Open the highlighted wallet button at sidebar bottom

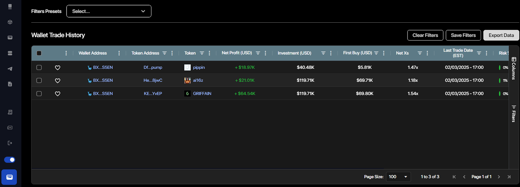tap(9, 177)
